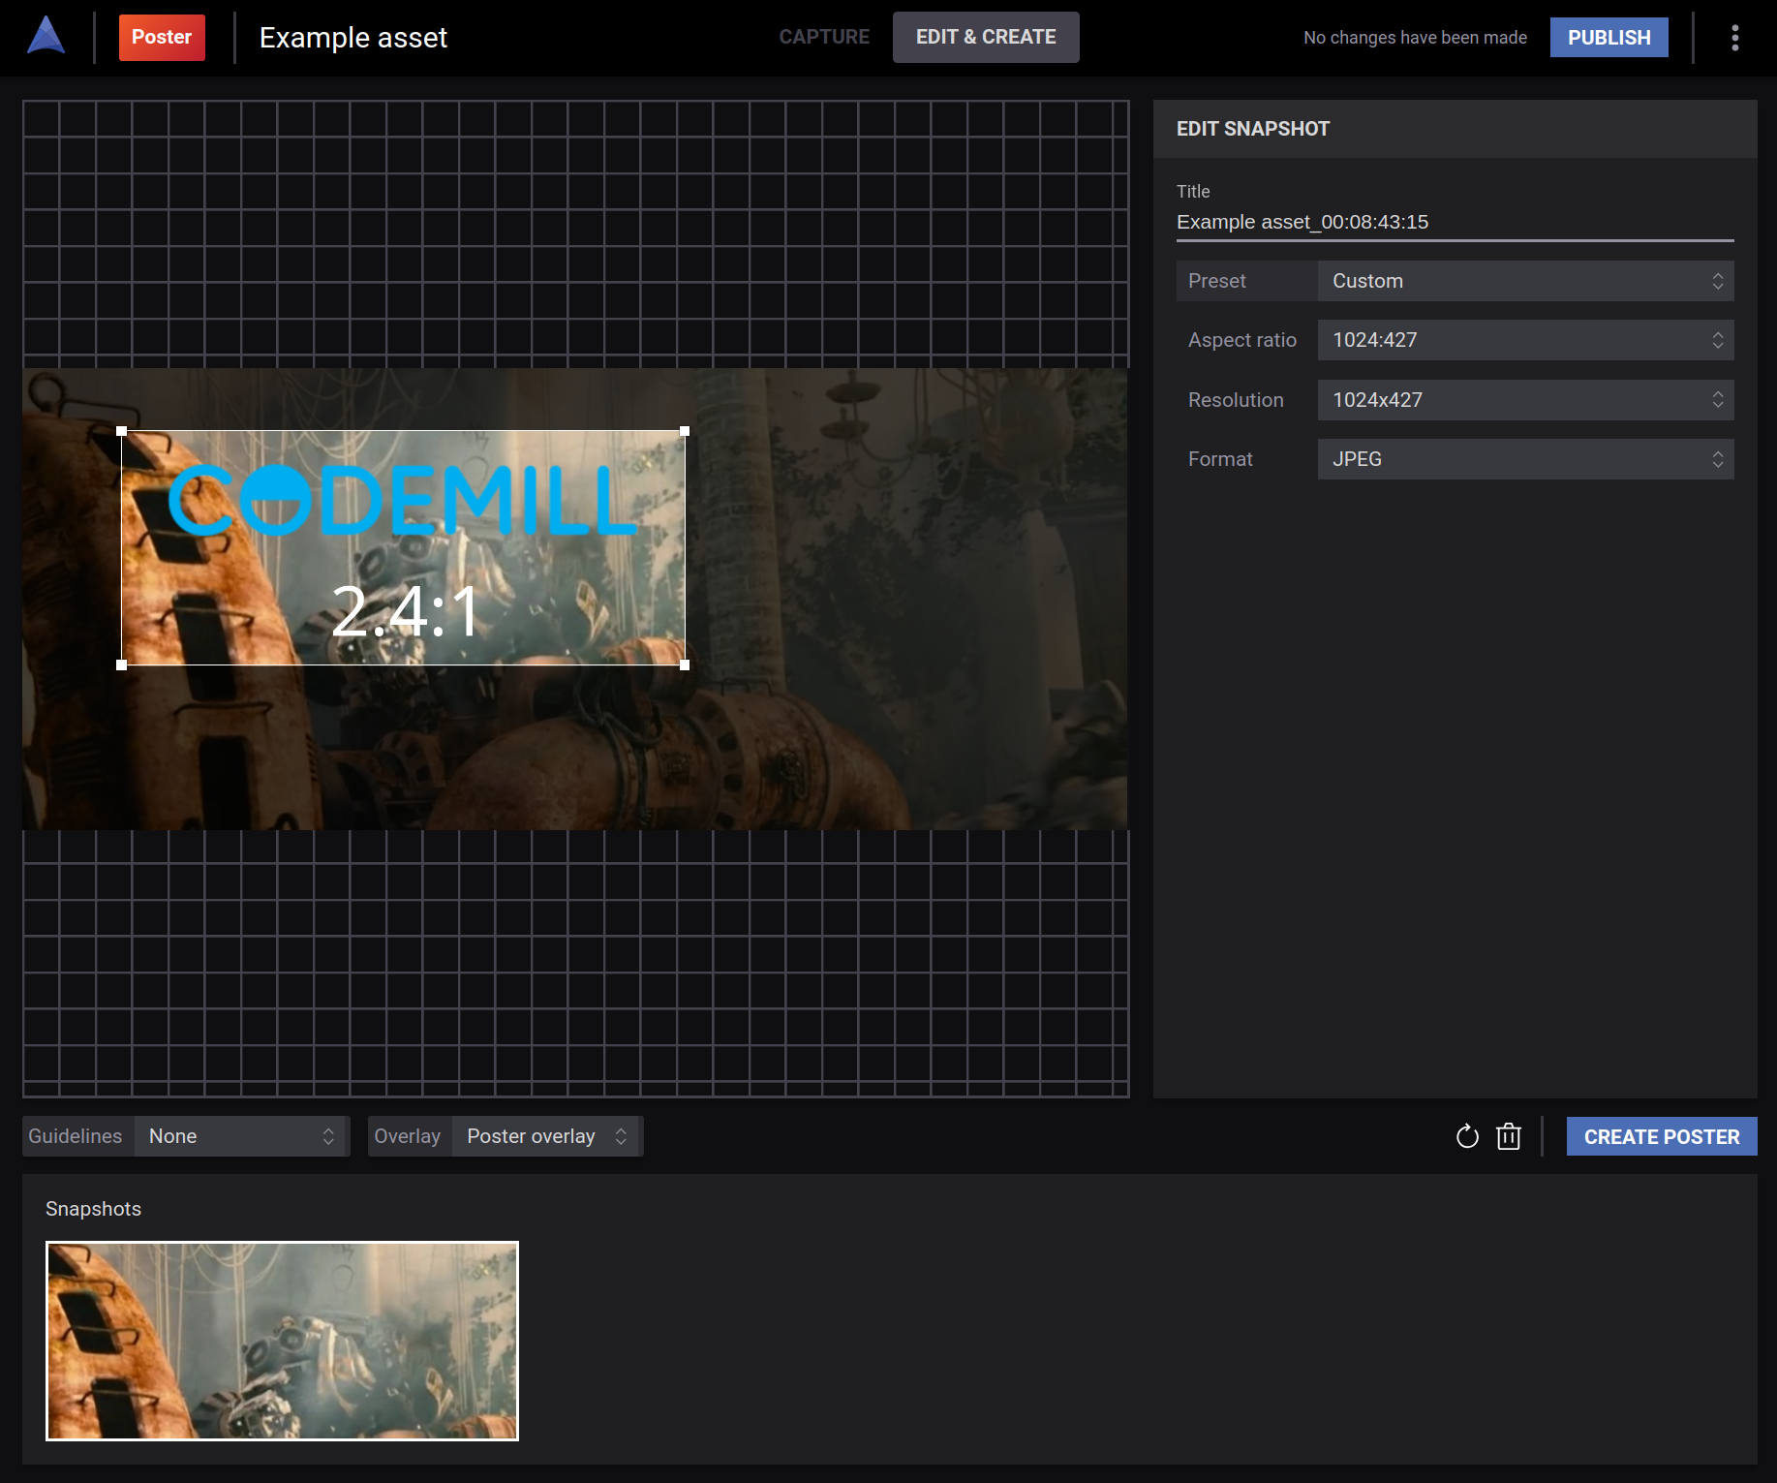1777x1483 pixels.
Task: Edit the Title field Example asset_00:08:43:15
Action: [1455, 223]
